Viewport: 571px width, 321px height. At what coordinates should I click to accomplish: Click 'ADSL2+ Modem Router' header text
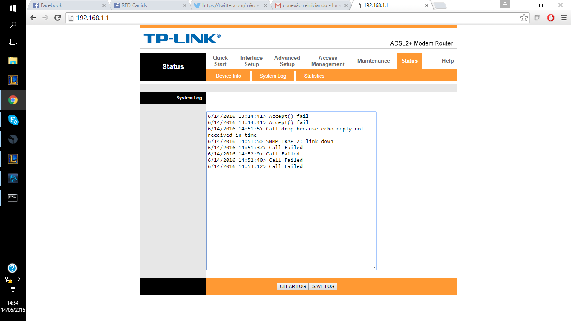tap(421, 43)
